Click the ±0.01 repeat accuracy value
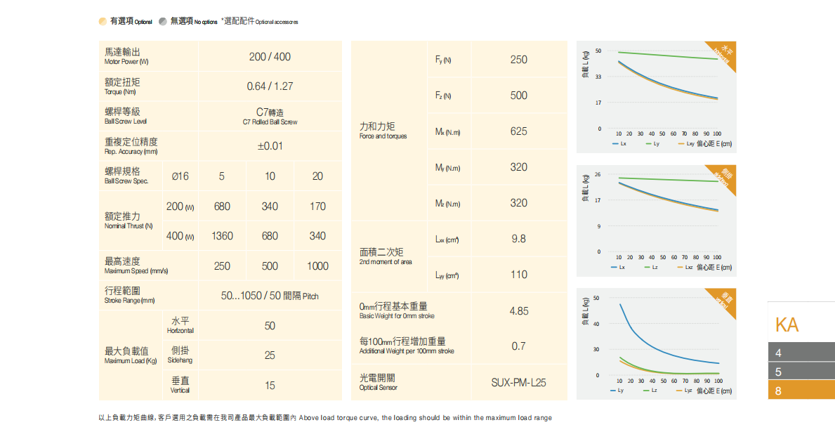 click(270, 146)
